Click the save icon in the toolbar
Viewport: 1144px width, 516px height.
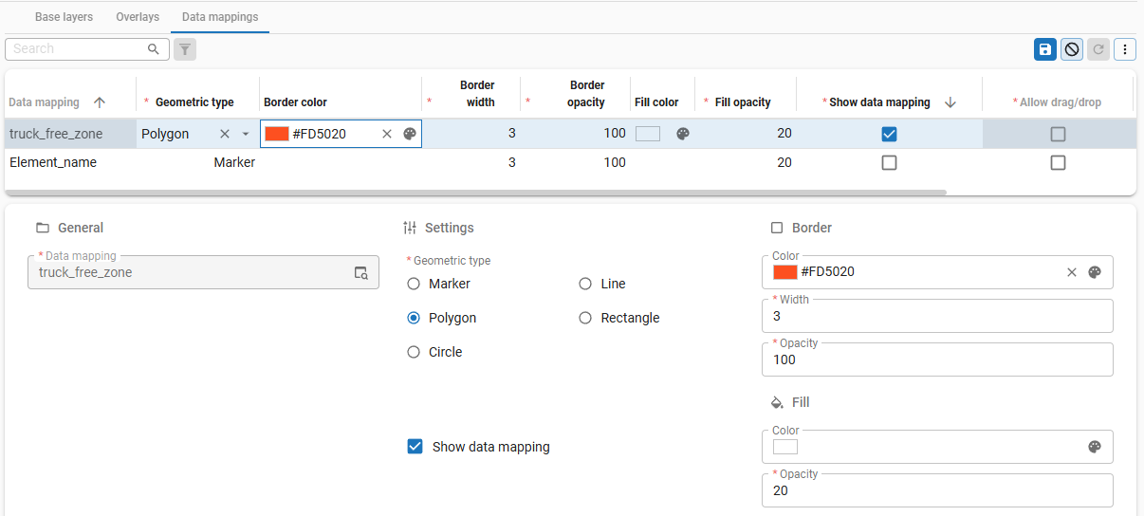pyautogui.click(x=1044, y=49)
